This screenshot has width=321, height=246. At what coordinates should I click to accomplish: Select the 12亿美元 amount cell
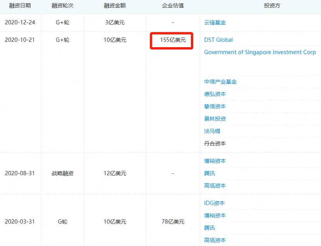click(x=115, y=173)
